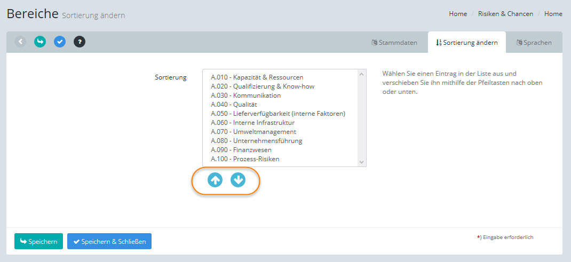571x262 pixels.
Task: Open help via the question mark icon
Action: [x=80, y=42]
